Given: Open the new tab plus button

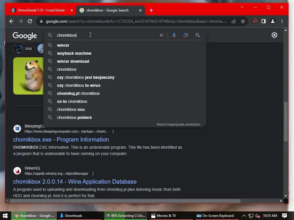Looking at the screenshot, I should pyautogui.click(x=151, y=11).
